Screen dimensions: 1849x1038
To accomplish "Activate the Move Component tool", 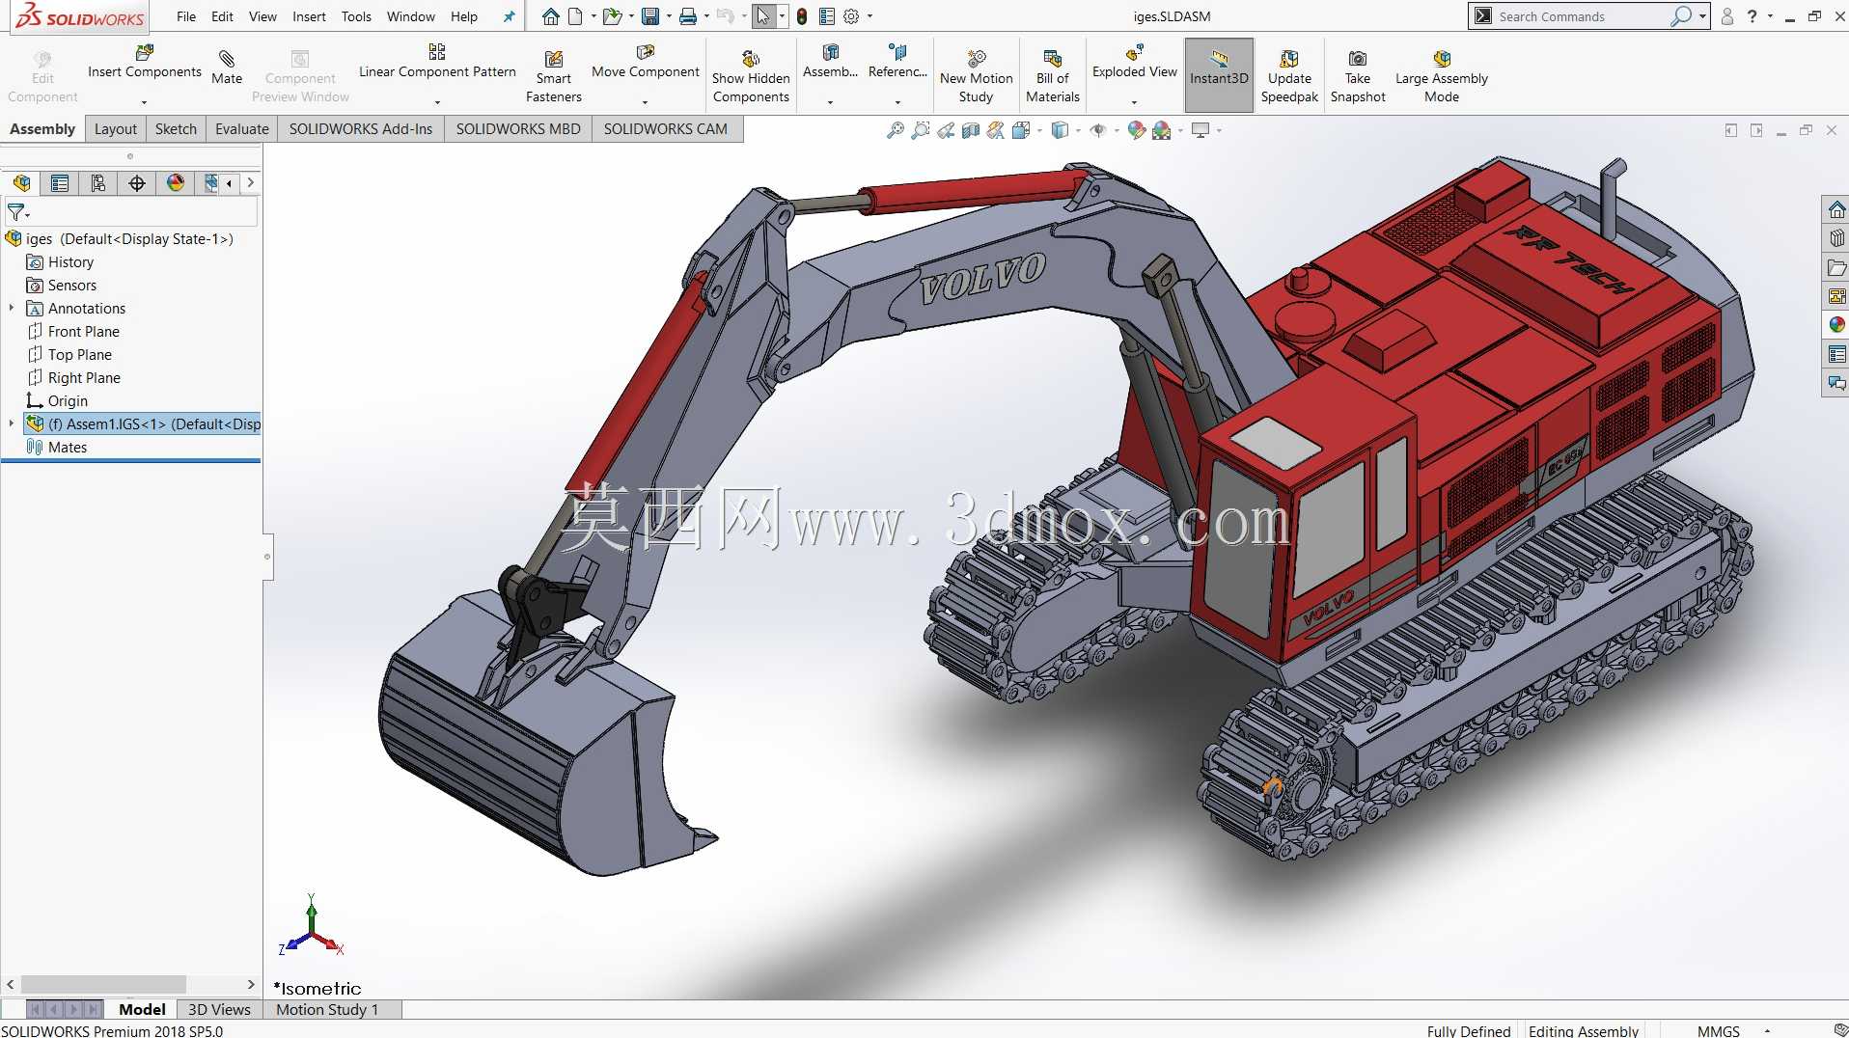I will pyautogui.click(x=646, y=62).
